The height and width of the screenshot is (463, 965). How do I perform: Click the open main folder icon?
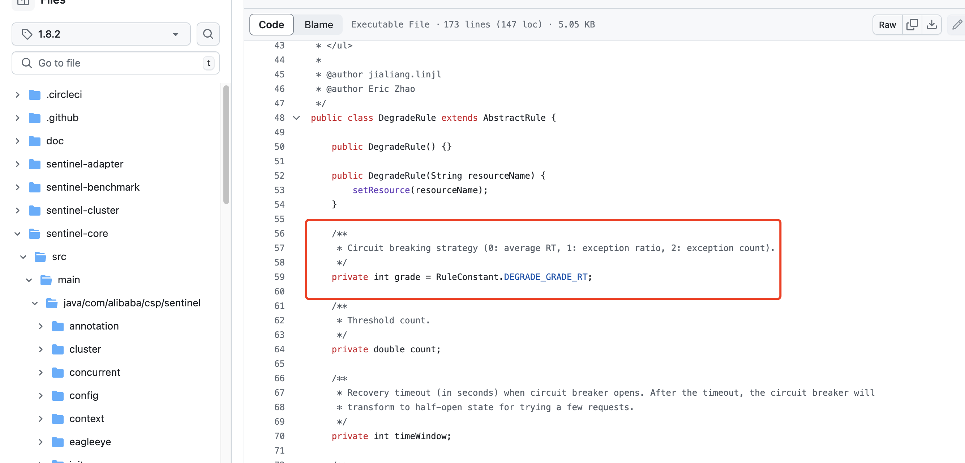[46, 280]
